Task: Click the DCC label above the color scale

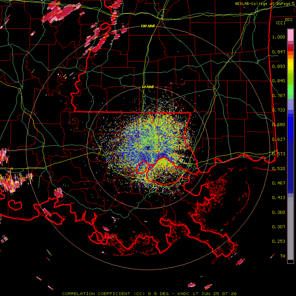Action: 289,20
